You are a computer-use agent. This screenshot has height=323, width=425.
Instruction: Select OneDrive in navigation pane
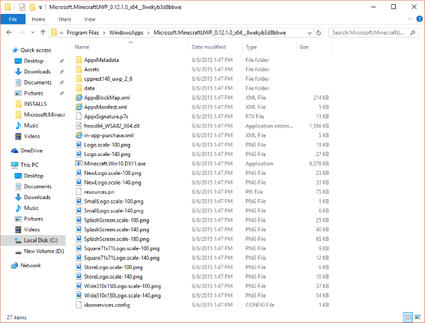(x=32, y=151)
